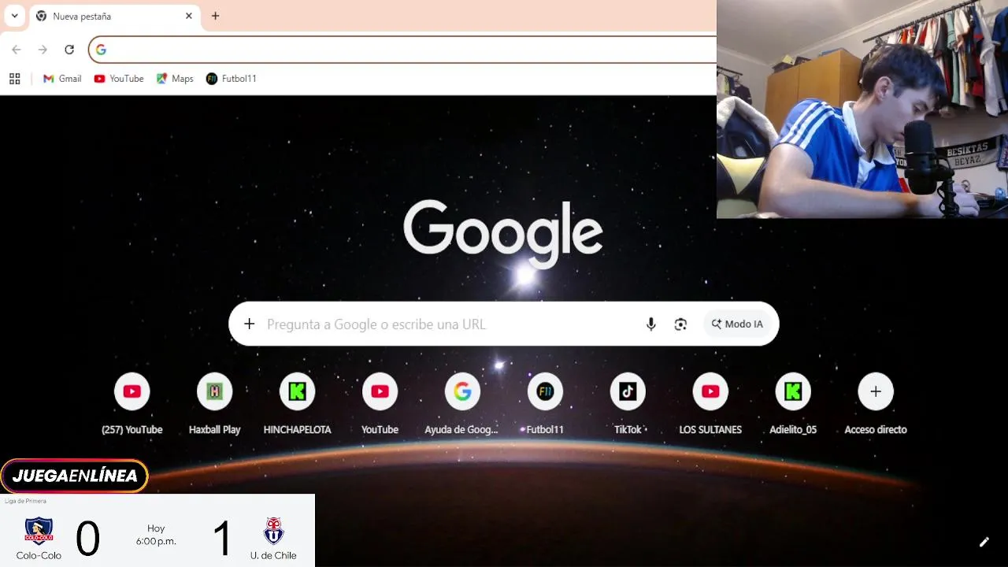
Task: Click the Colo-Colo team crest
Action: (39, 531)
